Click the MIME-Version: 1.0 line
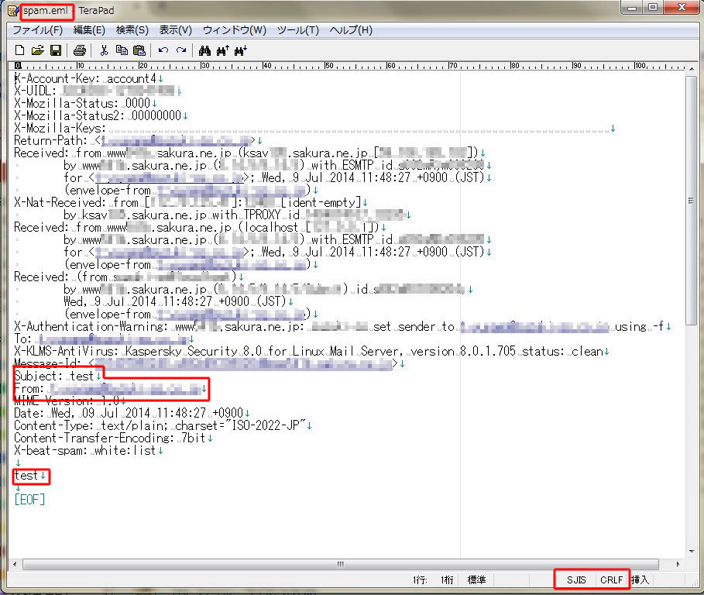The image size is (704, 595). (x=70, y=401)
